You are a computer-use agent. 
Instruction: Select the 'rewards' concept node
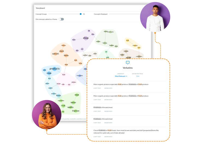pyautogui.click(x=135, y=46)
